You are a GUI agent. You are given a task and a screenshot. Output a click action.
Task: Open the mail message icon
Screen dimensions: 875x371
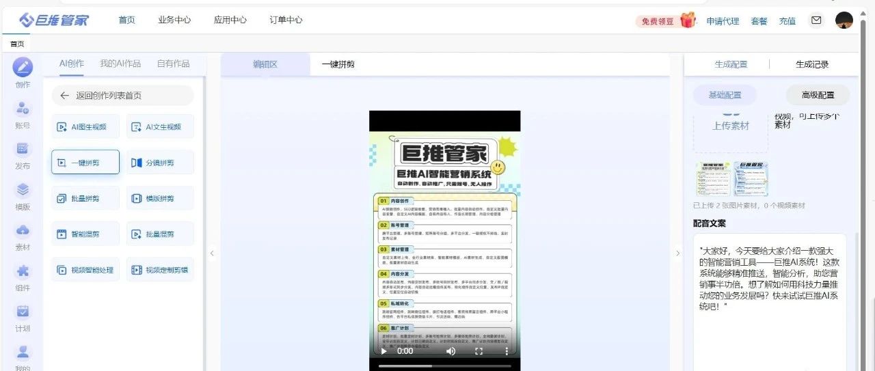[x=816, y=20]
